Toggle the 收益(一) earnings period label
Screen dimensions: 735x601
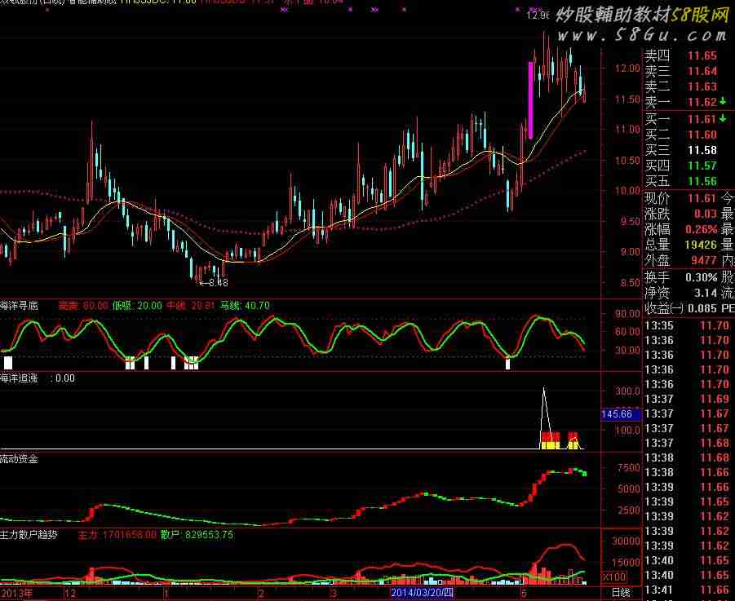663,308
